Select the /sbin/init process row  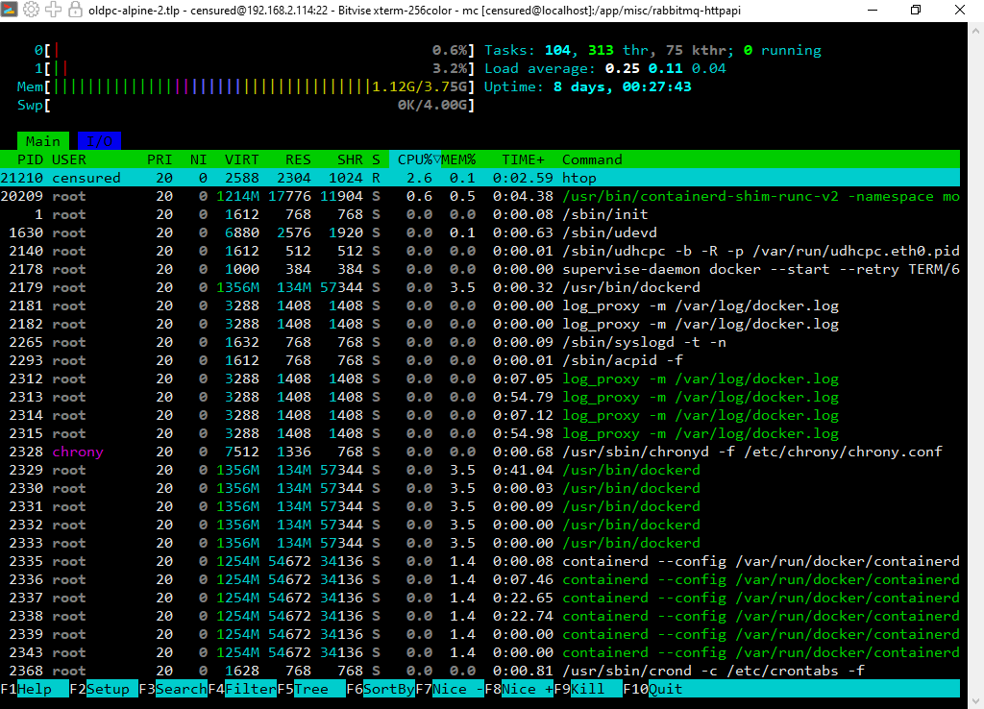tap(480, 214)
